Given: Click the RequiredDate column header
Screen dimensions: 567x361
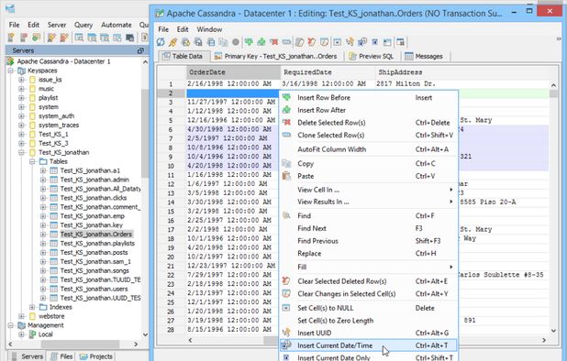Looking at the screenshot, I should [328, 72].
